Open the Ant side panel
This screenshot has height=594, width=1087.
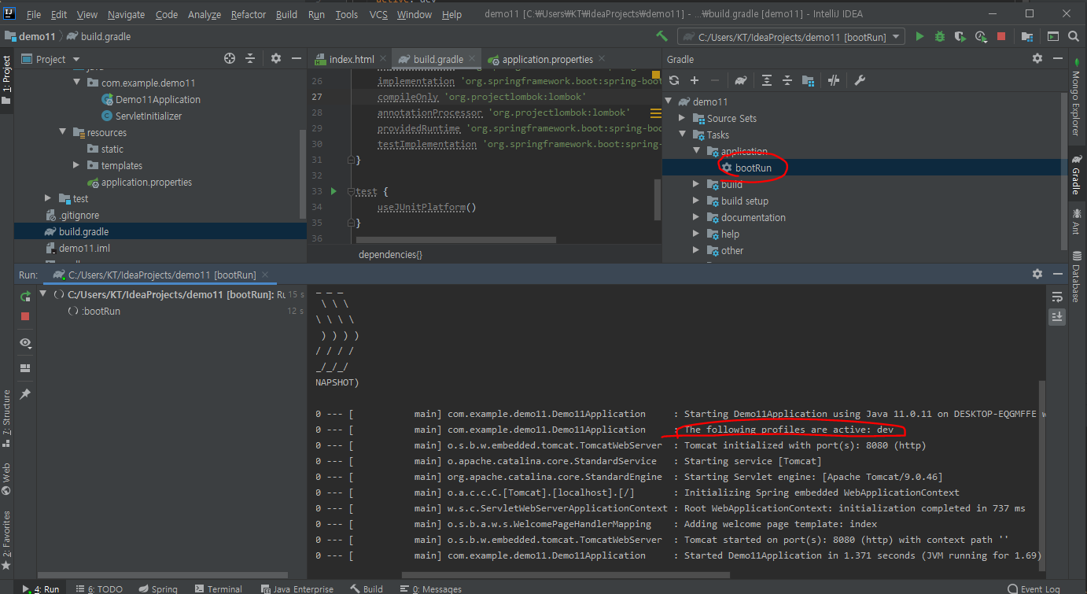click(x=1076, y=220)
